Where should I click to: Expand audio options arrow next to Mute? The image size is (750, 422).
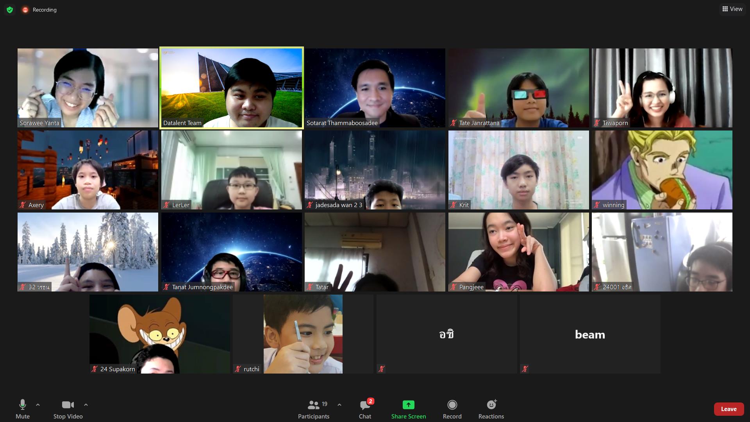[38, 405]
